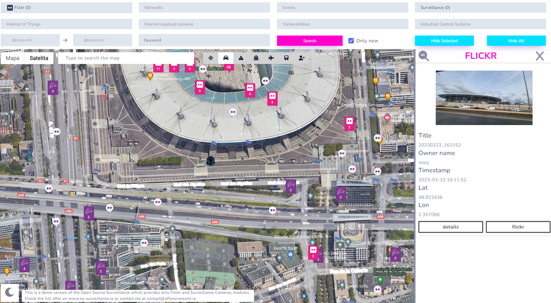Open the stadium photo thumbnail

484,98
